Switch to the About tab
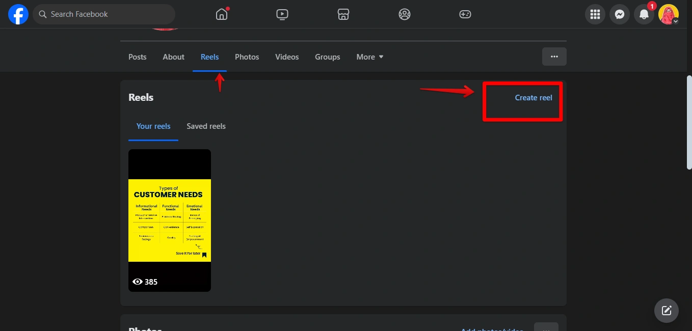Image resolution: width=692 pixels, height=331 pixels. tap(173, 57)
